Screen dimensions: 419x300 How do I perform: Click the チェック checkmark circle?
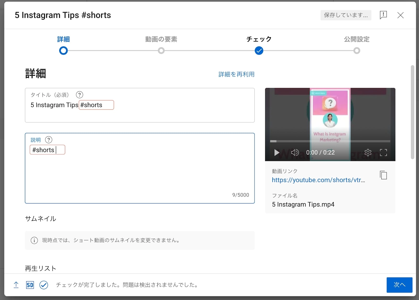259,51
